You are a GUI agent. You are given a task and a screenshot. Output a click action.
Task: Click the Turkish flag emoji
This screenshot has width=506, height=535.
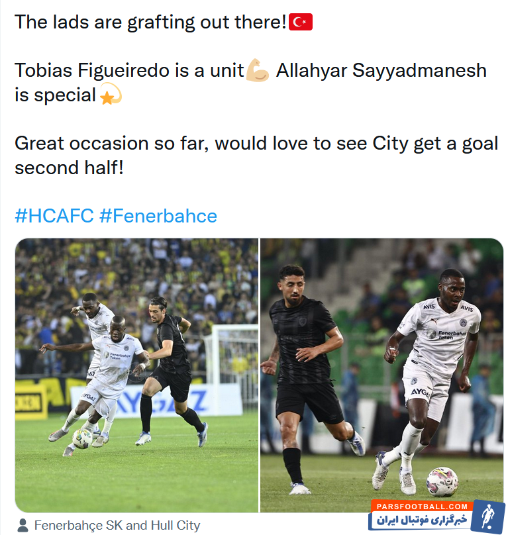click(x=300, y=22)
